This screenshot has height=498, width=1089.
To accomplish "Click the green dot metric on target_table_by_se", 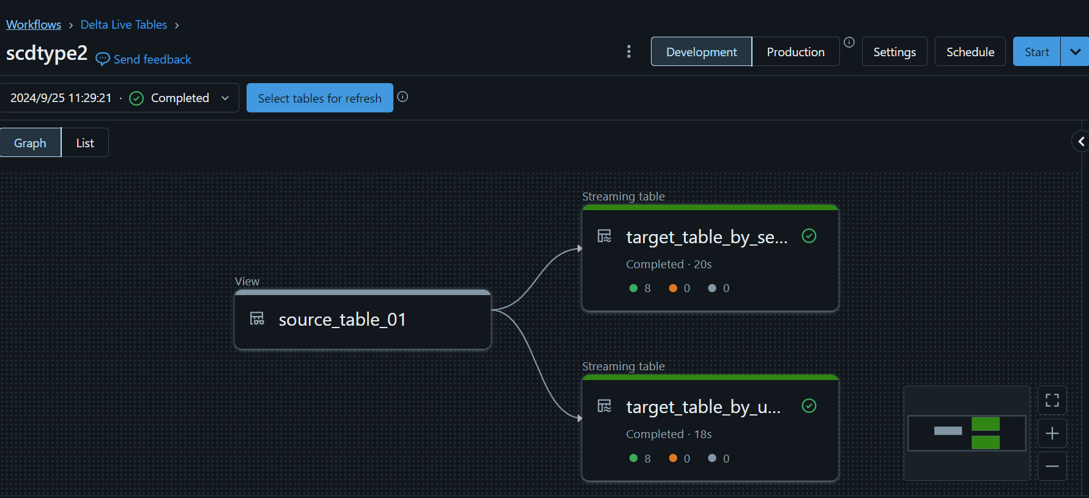I will point(634,288).
